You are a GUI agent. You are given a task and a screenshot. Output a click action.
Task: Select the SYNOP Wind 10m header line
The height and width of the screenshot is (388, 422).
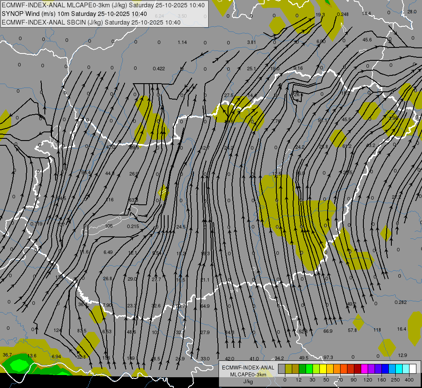click(x=74, y=14)
